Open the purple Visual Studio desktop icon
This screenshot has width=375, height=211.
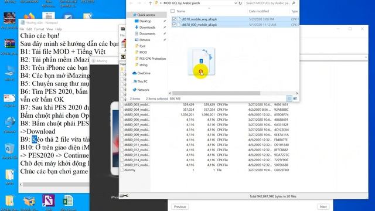tap(49, 202)
